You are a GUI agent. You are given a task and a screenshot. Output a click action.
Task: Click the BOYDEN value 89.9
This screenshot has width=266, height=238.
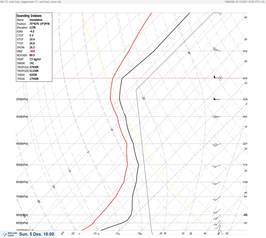click(32, 55)
